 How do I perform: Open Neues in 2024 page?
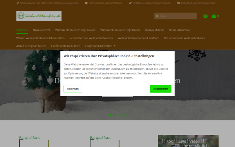point(42,30)
